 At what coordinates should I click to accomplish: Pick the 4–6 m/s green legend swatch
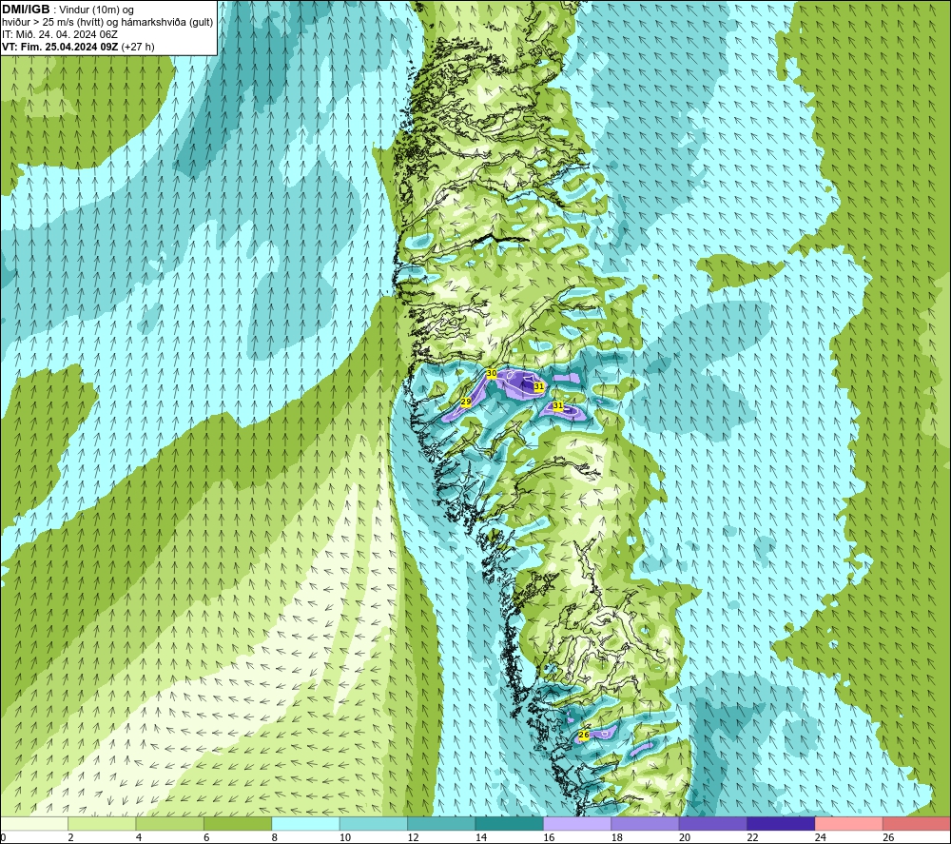(x=170, y=823)
